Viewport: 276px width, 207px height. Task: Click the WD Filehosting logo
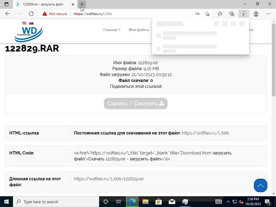coord(29,34)
